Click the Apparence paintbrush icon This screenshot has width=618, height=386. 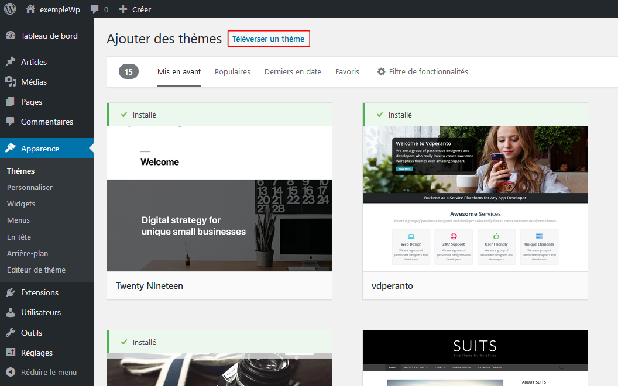click(11, 148)
